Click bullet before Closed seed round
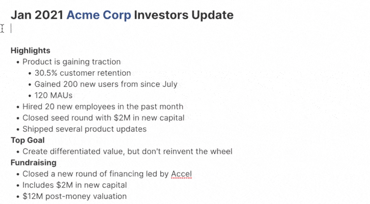 [18, 118]
